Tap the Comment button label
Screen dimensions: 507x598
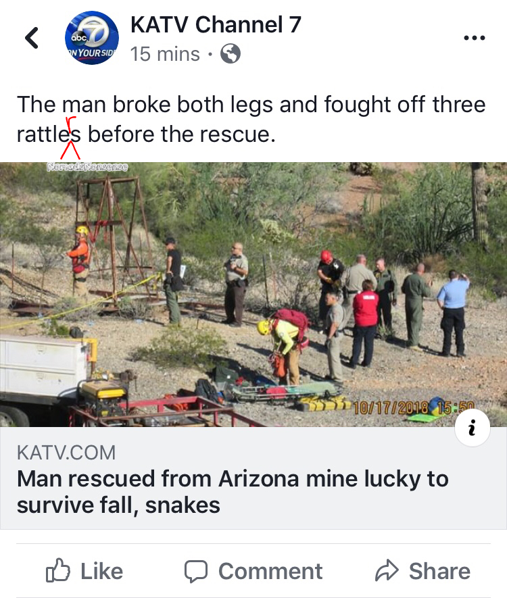pyautogui.click(x=270, y=571)
